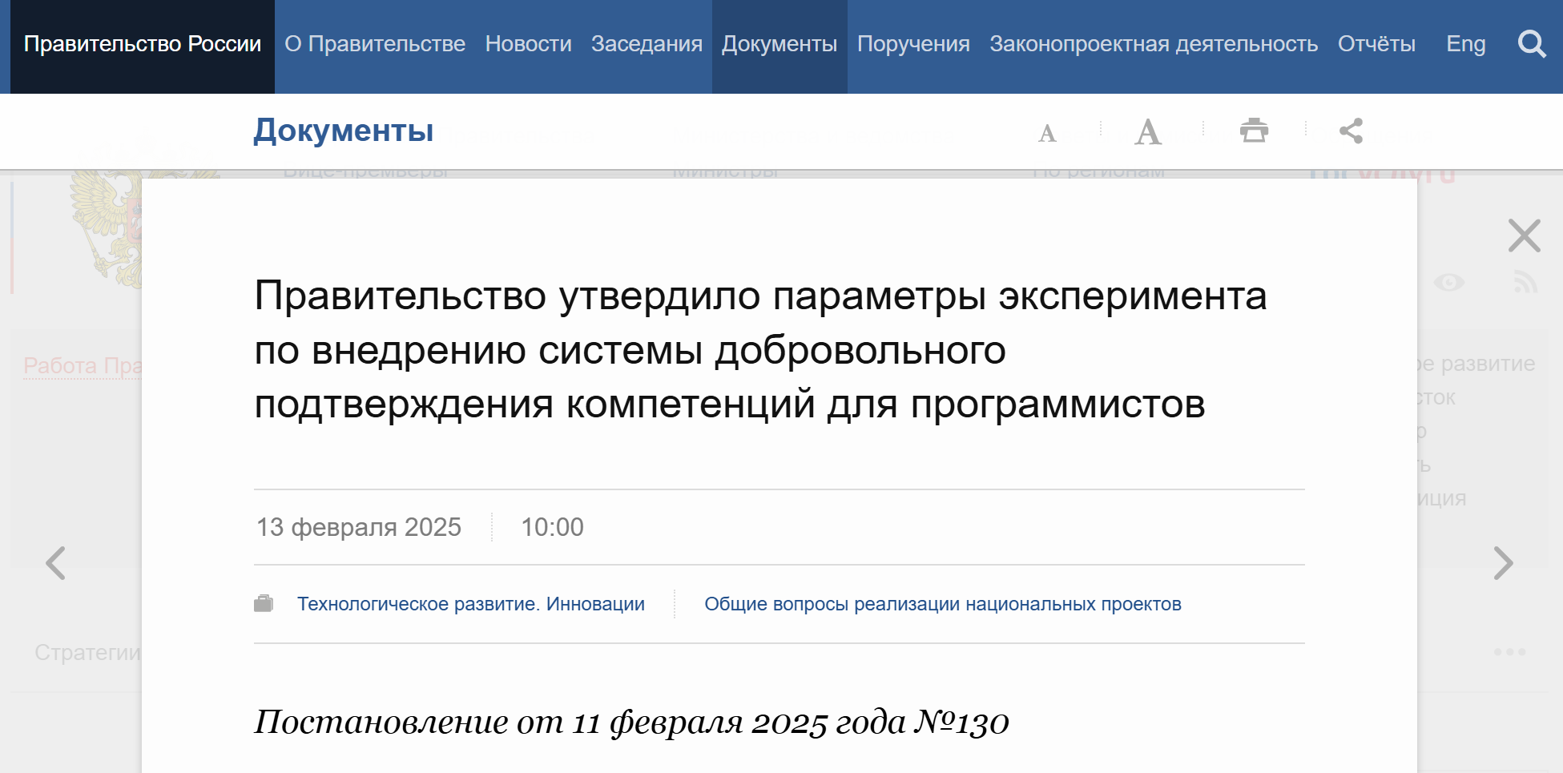Open Технологическое развитие. Инновации topic link
The width and height of the screenshot is (1563, 773).
pyautogui.click(x=471, y=604)
